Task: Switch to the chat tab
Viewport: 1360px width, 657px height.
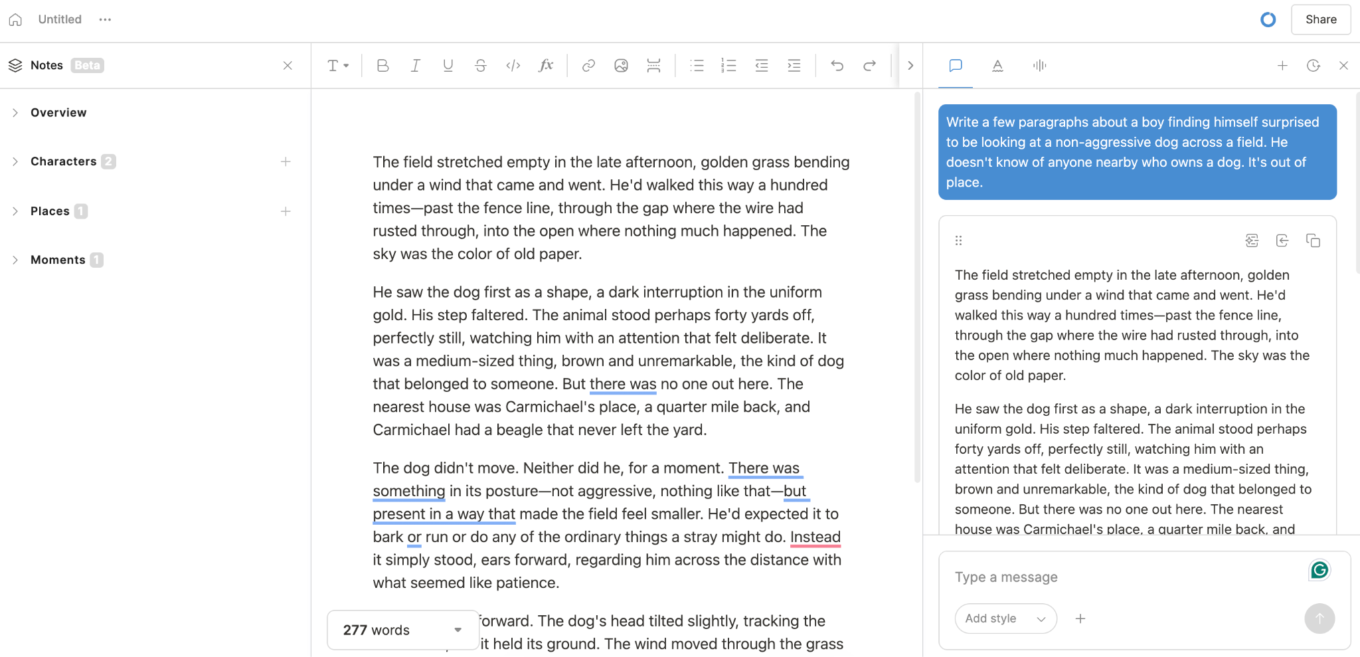Action: tap(956, 65)
